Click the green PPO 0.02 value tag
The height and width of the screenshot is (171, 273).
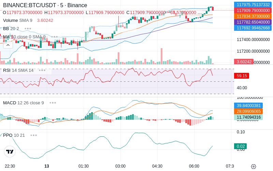(x=240, y=146)
